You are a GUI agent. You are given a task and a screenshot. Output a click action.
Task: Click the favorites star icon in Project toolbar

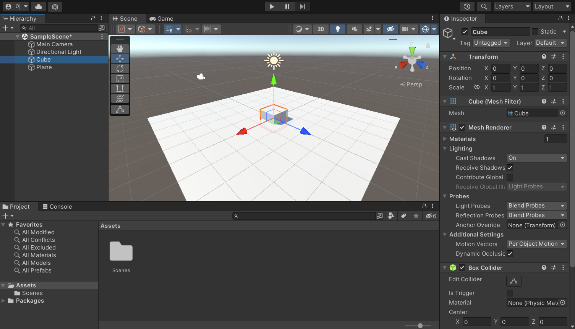click(x=416, y=216)
